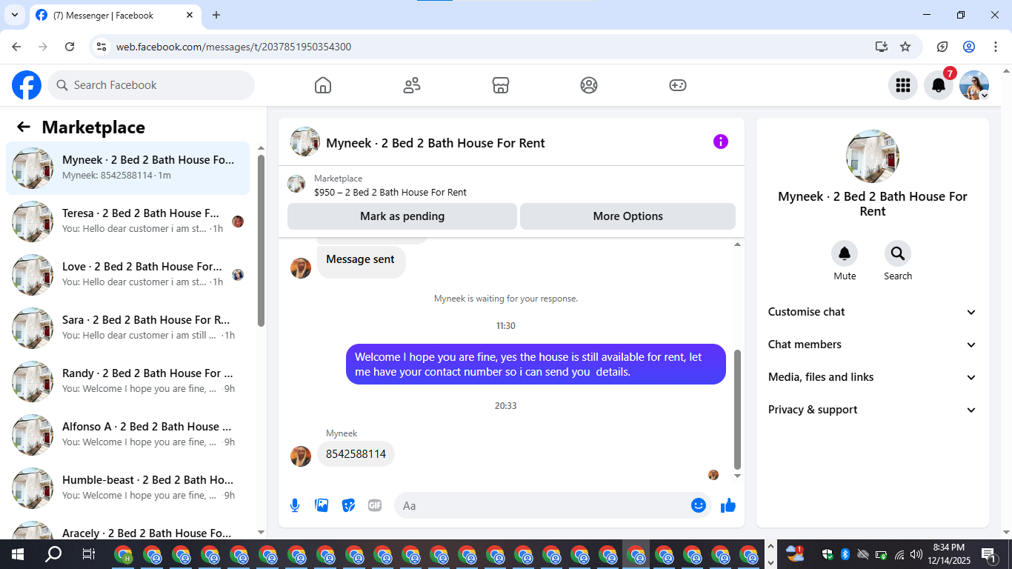Expand Chat members section
Image resolution: width=1012 pixels, height=569 pixels.
873,345
